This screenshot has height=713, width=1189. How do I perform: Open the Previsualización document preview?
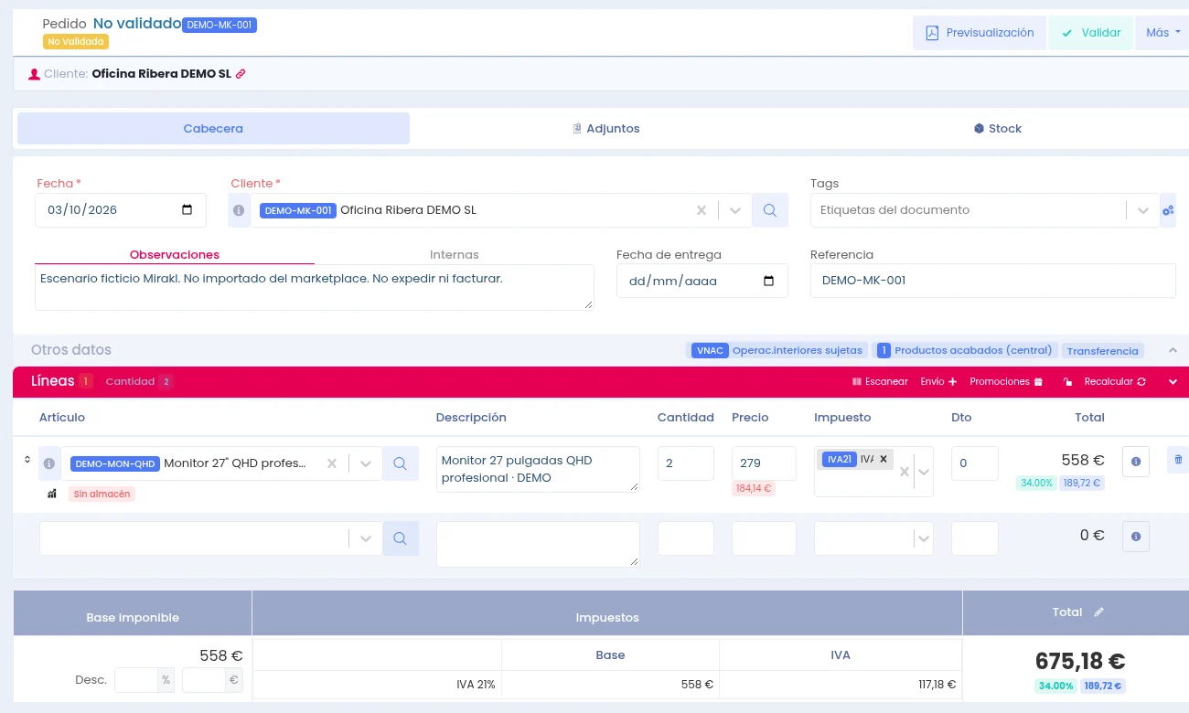pyautogui.click(x=980, y=33)
